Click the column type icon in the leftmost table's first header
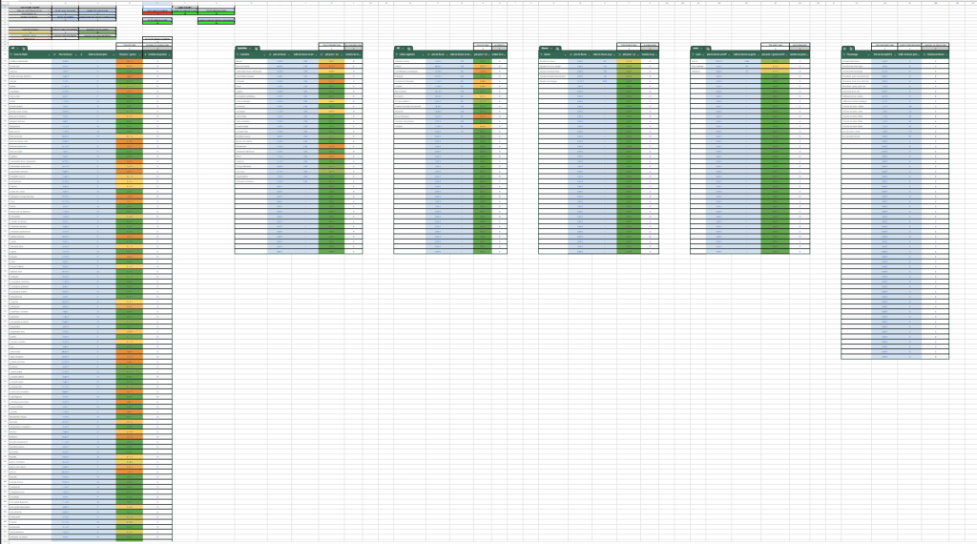977x544 pixels. pyautogui.click(x=11, y=54)
